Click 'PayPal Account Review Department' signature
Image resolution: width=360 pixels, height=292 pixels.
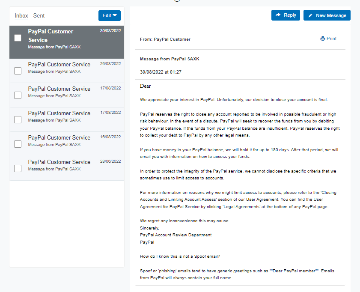(176, 235)
